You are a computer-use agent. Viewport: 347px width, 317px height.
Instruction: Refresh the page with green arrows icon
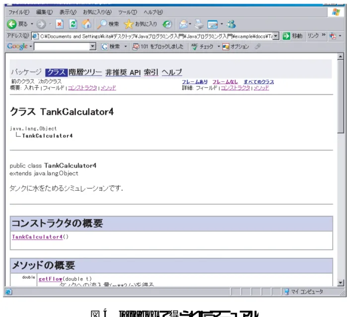(x=73, y=24)
